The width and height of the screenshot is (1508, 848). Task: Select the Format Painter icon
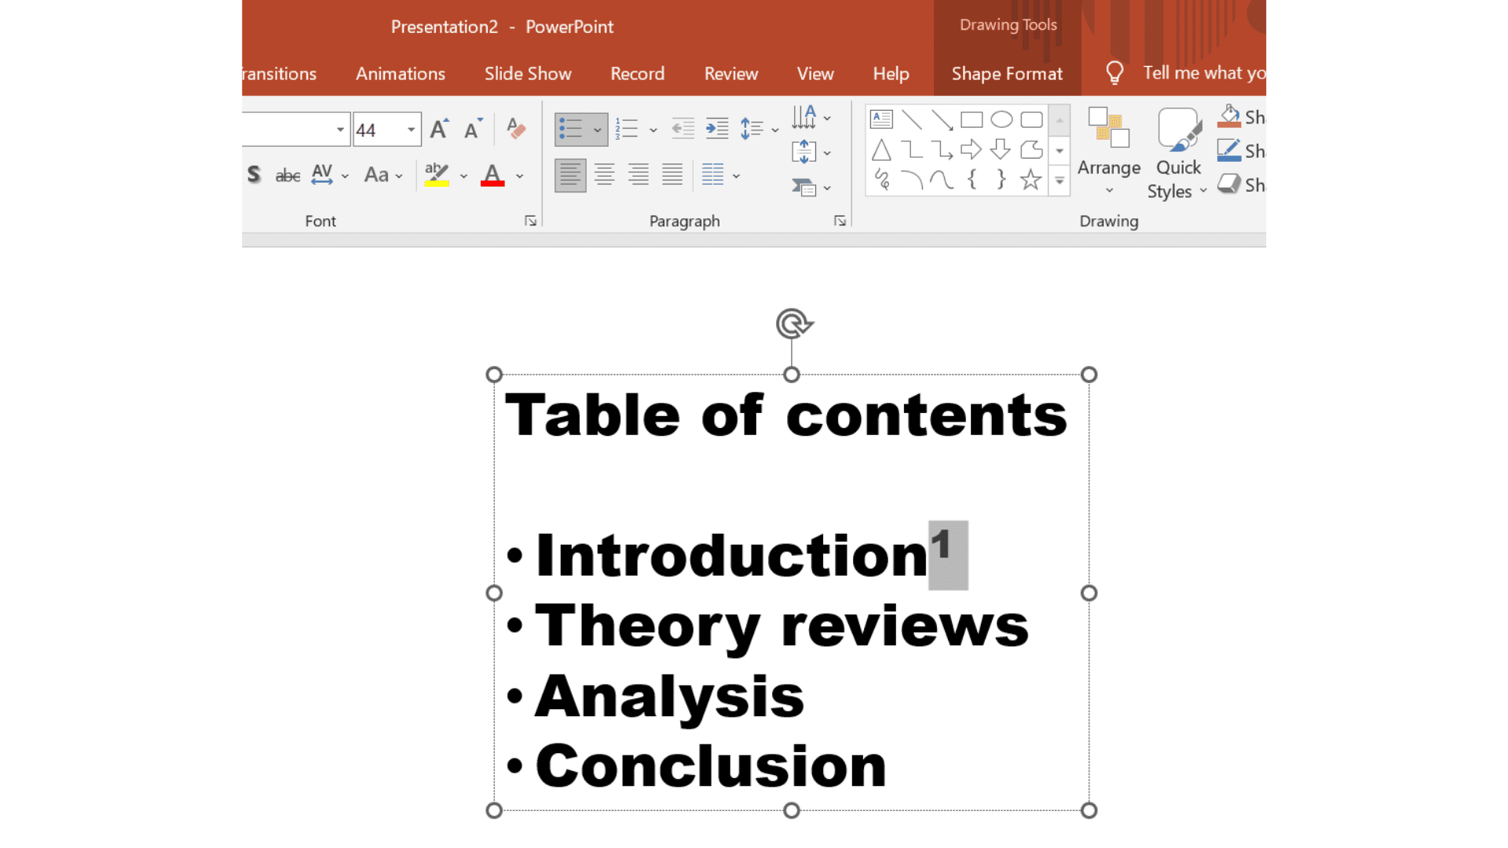click(514, 130)
